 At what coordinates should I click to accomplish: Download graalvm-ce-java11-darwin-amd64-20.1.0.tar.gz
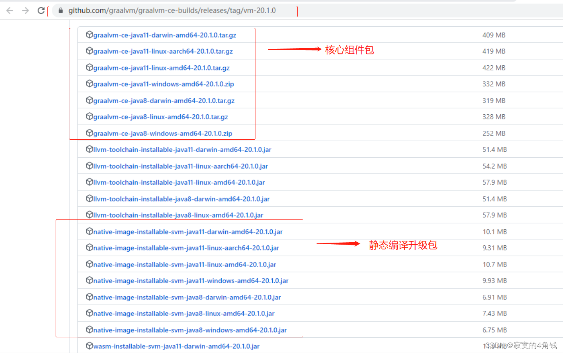coord(165,35)
